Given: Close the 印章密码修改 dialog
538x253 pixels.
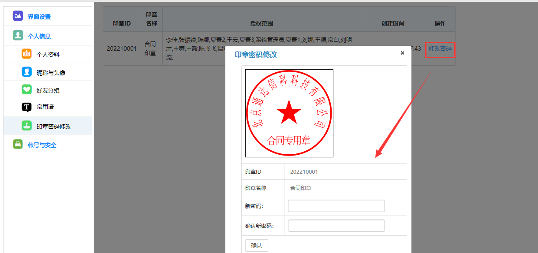Looking at the screenshot, I should pyautogui.click(x=402, y=53).
